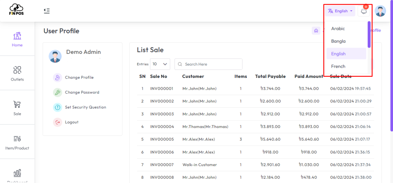Click the Search Here input field
Viewport: 393px width, 183px height.
211,64
